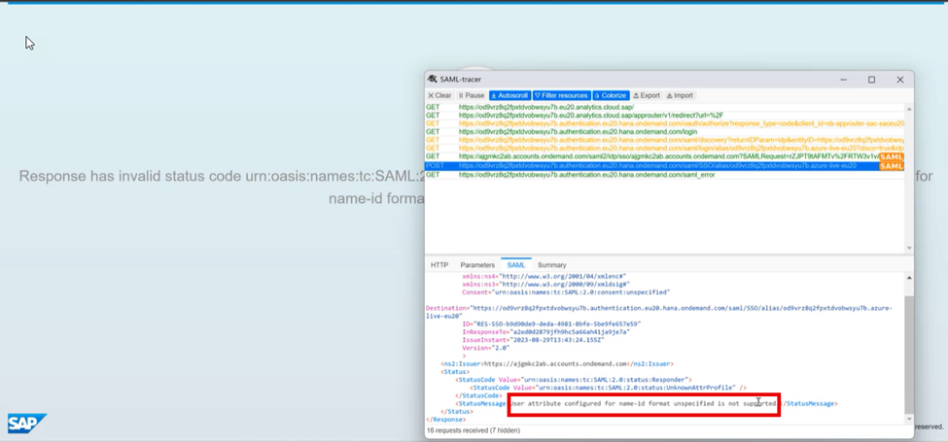Select the approuter/v1/redirect request row
The height and width of the screenshot is (442, 948).
pyautogui.click(x=664, y=116)
